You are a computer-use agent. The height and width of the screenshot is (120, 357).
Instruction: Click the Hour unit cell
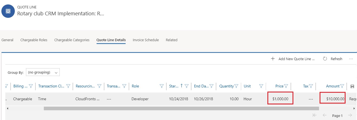coord(248,99)
